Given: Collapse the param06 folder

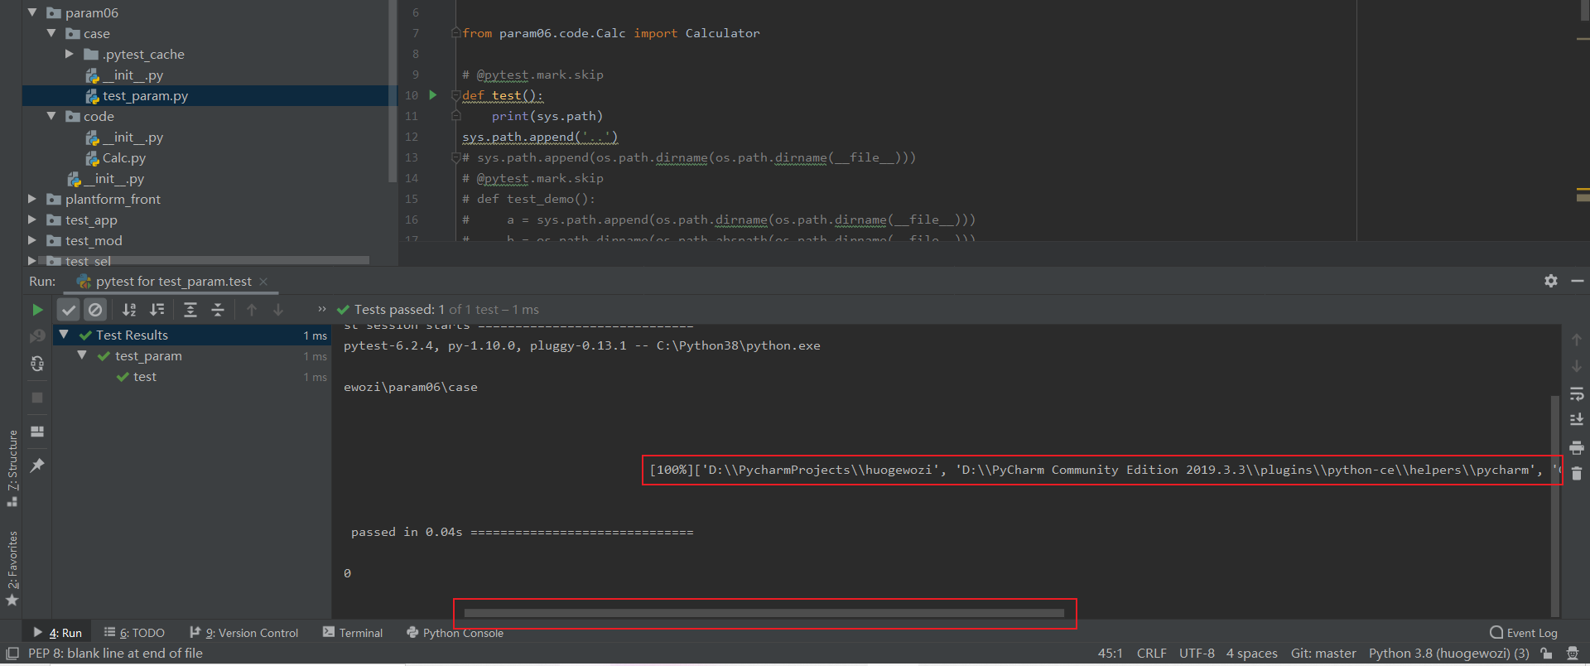Looking at the screenshot, I should click(x=32, y=12).
